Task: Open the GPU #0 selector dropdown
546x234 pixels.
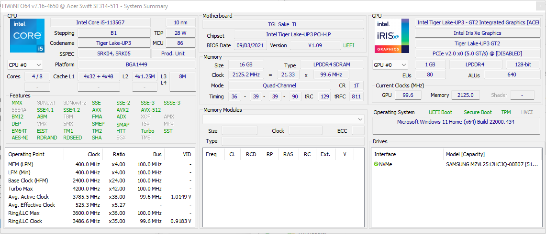Action: coord(390,64)
